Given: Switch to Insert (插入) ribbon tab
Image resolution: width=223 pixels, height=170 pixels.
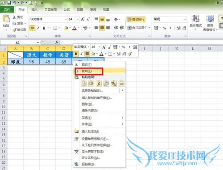Looking at the screenshot, I should [x=34, y=9].
